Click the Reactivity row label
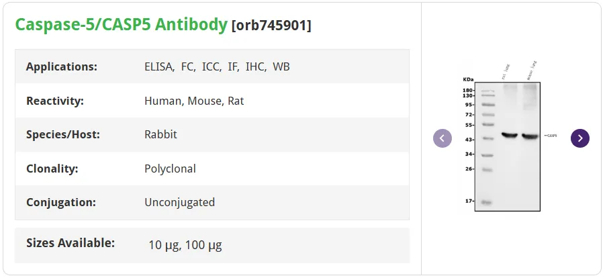The width and height of the screenshot is (605, 278). [55, 101]
